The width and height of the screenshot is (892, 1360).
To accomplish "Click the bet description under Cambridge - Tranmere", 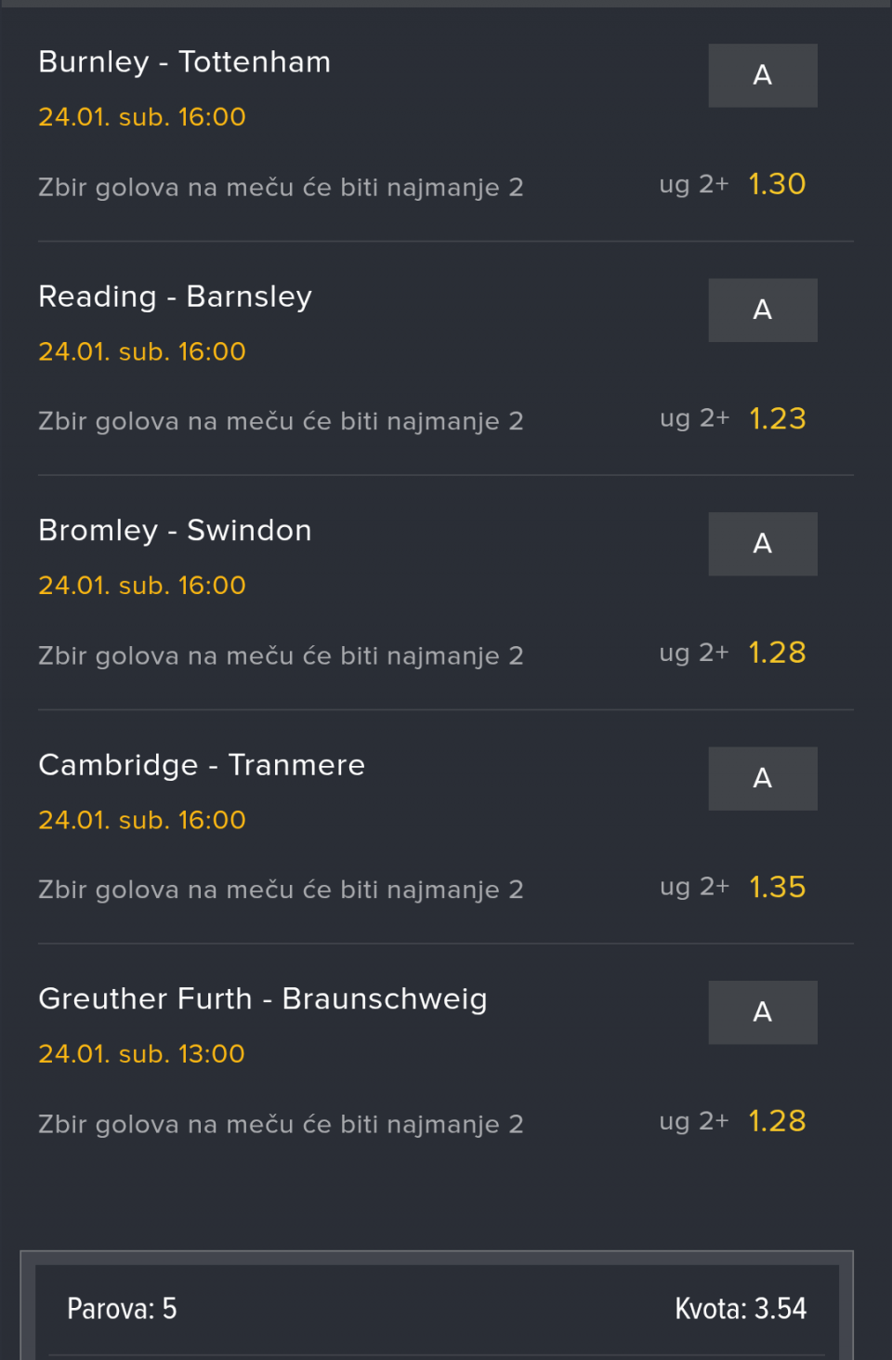I will [281, 890].
